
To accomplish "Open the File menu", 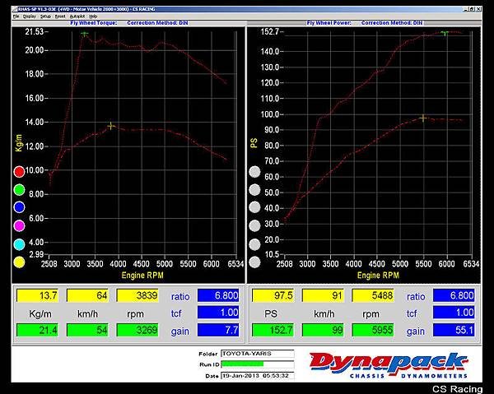I will click(16, 16).
